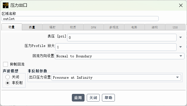Image resolution: width=187 pixels, height=106 pixels.
Task: Open the 物质 tab
Action: (x=73, y=27)
